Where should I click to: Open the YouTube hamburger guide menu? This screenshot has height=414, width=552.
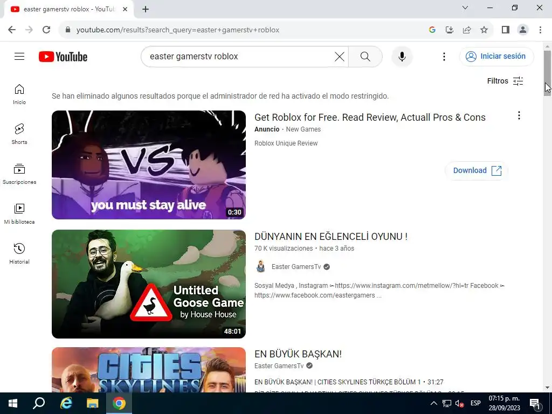(x=19, y=56)
